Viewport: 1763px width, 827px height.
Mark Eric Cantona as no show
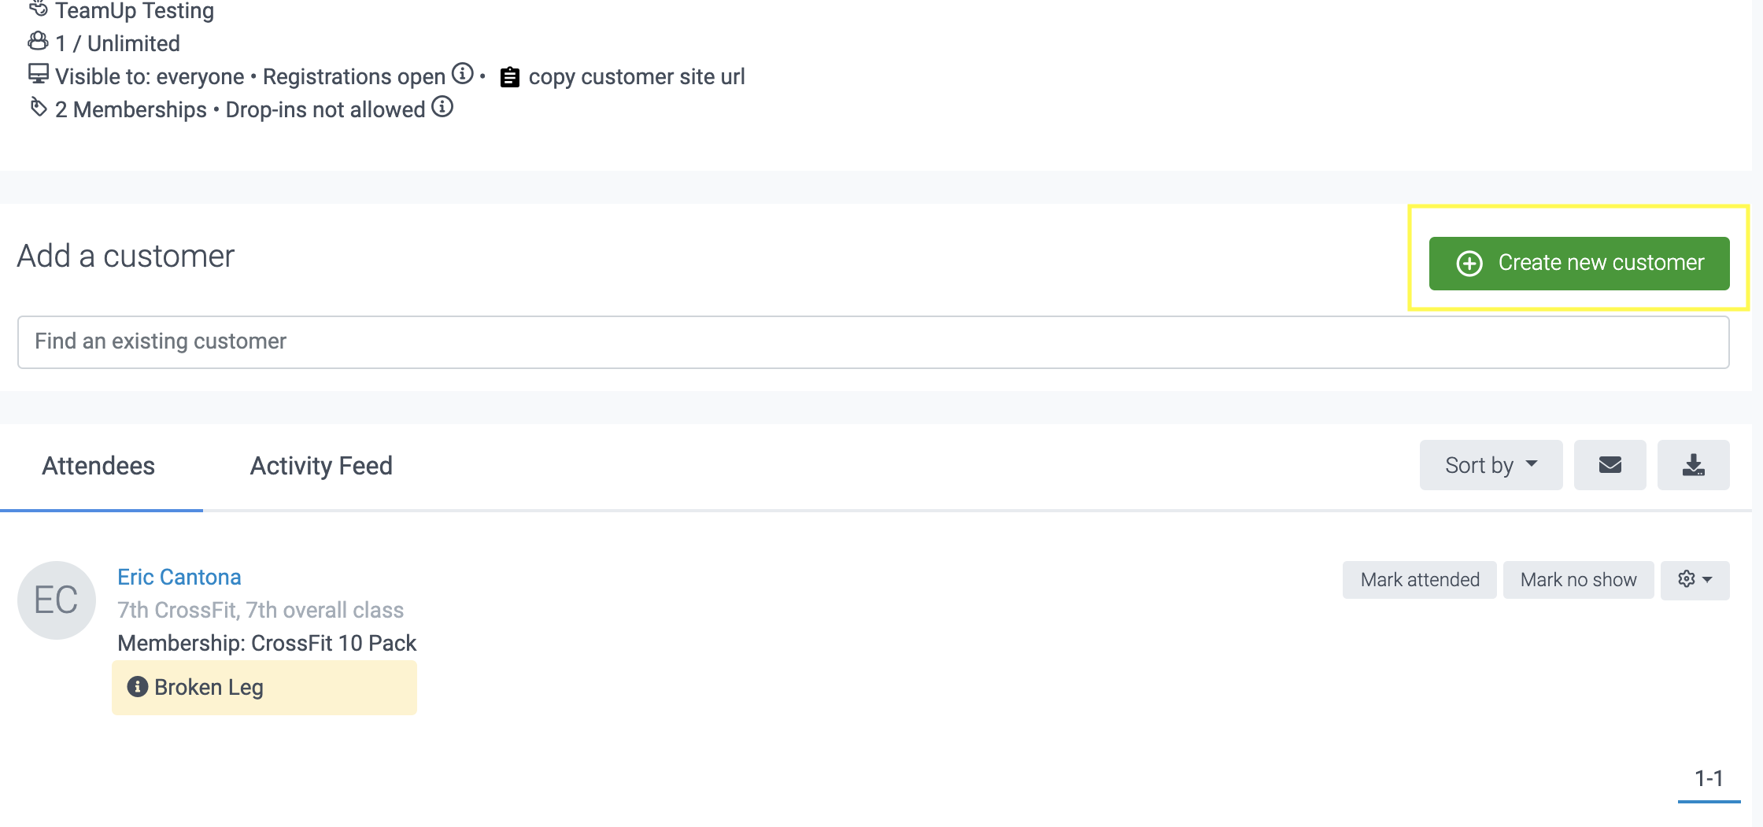1578,580
